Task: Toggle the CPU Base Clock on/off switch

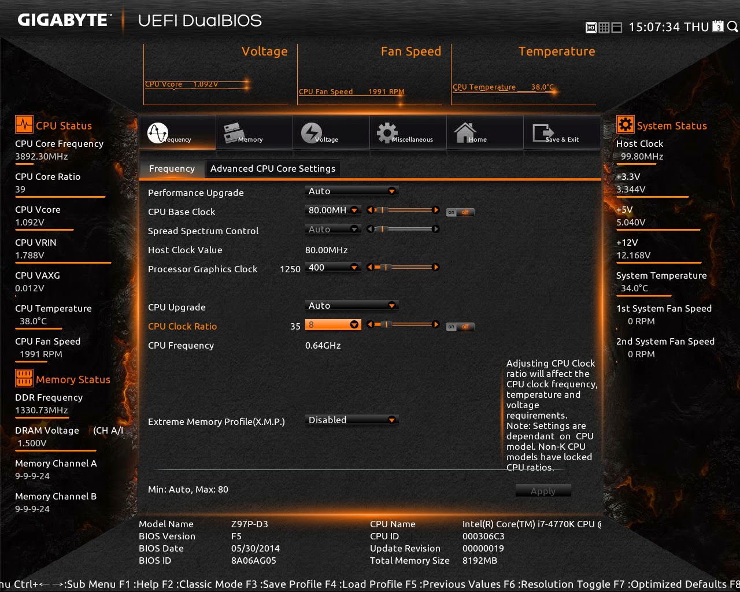Action: tap(460, 213)
